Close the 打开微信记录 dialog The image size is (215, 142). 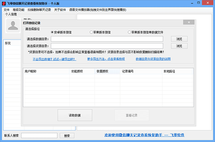(189, 22)
